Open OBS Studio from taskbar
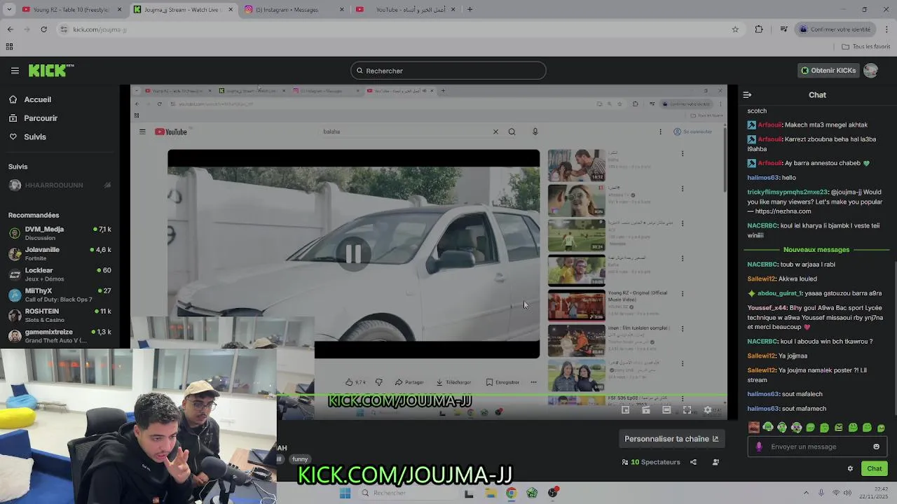 pos(553,493)
